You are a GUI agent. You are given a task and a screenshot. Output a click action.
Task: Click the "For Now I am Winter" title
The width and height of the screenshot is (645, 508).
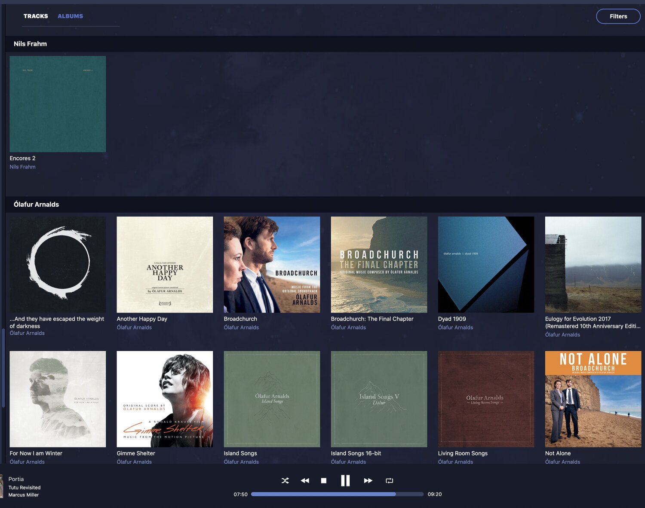[36, 453]
